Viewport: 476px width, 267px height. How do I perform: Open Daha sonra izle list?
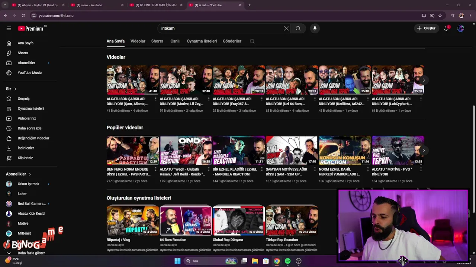coord(29,128)
